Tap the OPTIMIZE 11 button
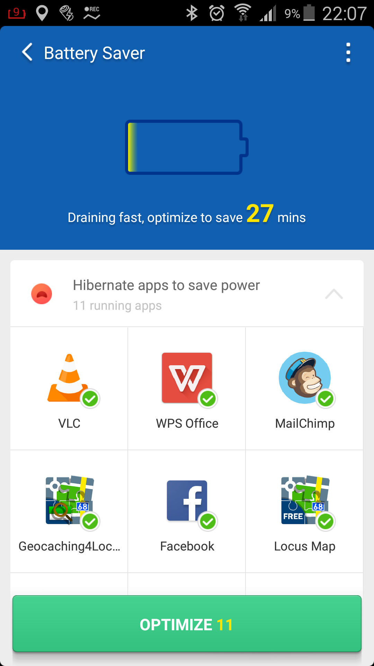The image size is (374, 666). (x=187, y=624)
